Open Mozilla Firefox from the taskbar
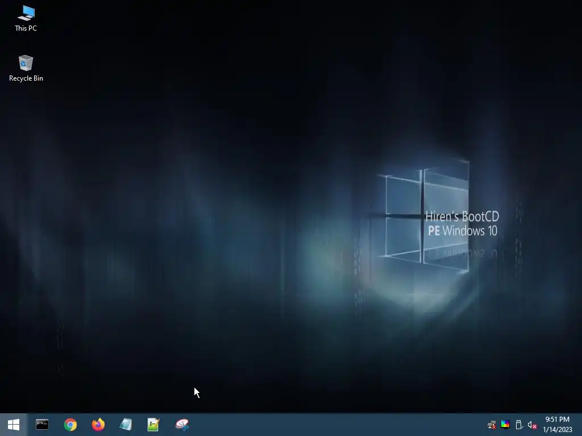This screenshot has width=582, height=436. click(x=98, y=425)
